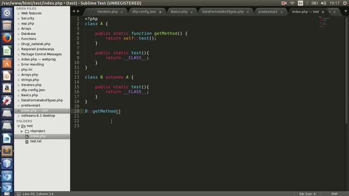Open the tab list dropdown arrow
Screen dimensions: 349x196
click(346, 11)
